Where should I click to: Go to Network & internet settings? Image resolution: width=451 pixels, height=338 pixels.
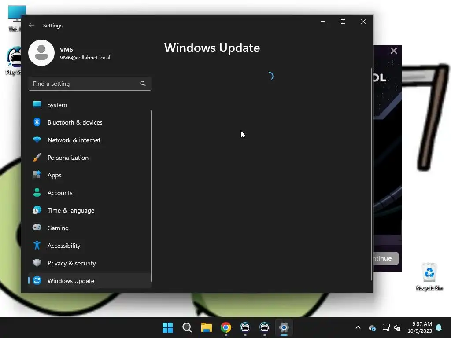click(89, 140)
